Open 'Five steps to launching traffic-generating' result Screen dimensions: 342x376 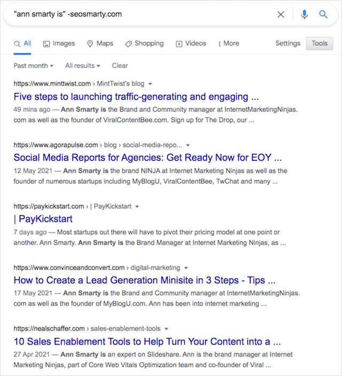coord(136,97)
